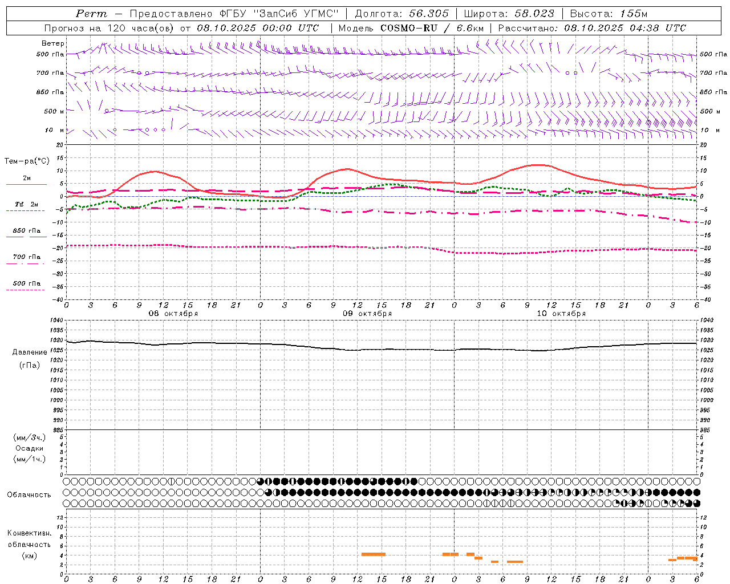Click the "08 октября" date label

coord(173,314)
